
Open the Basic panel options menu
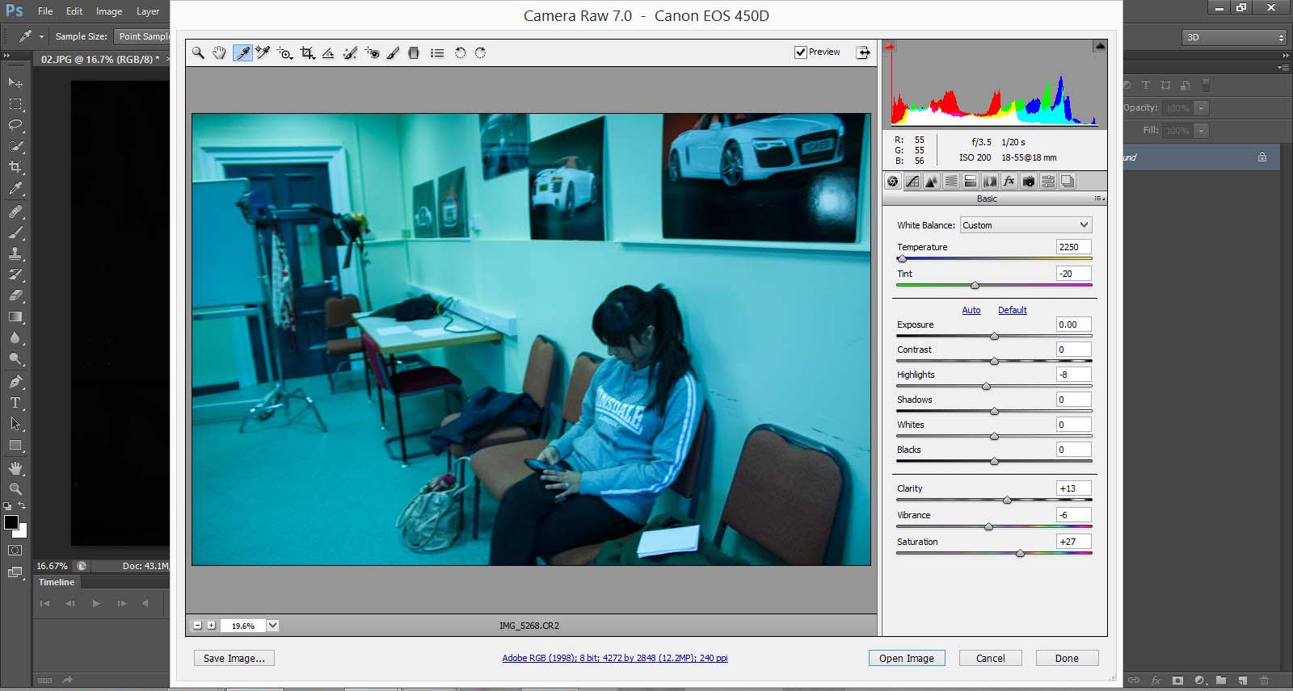(1099, 199)
